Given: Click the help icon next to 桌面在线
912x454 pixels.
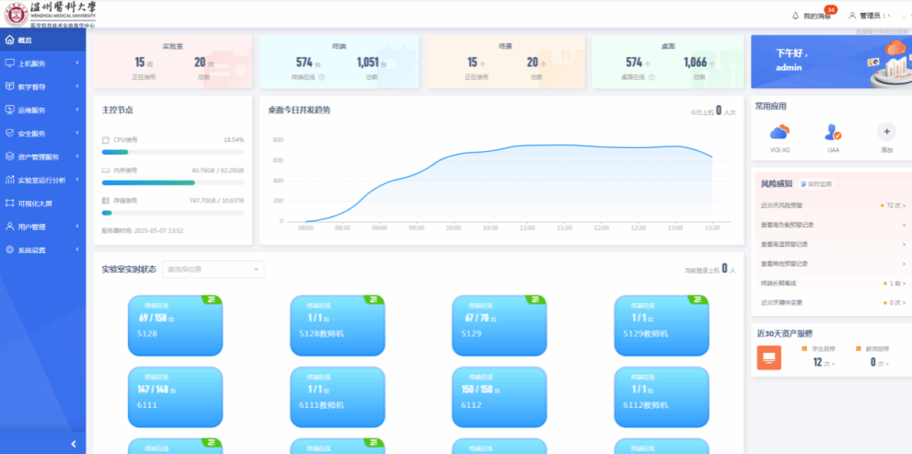Looking at the screenshot, I should pyautogui.click(x=651, y=76).
